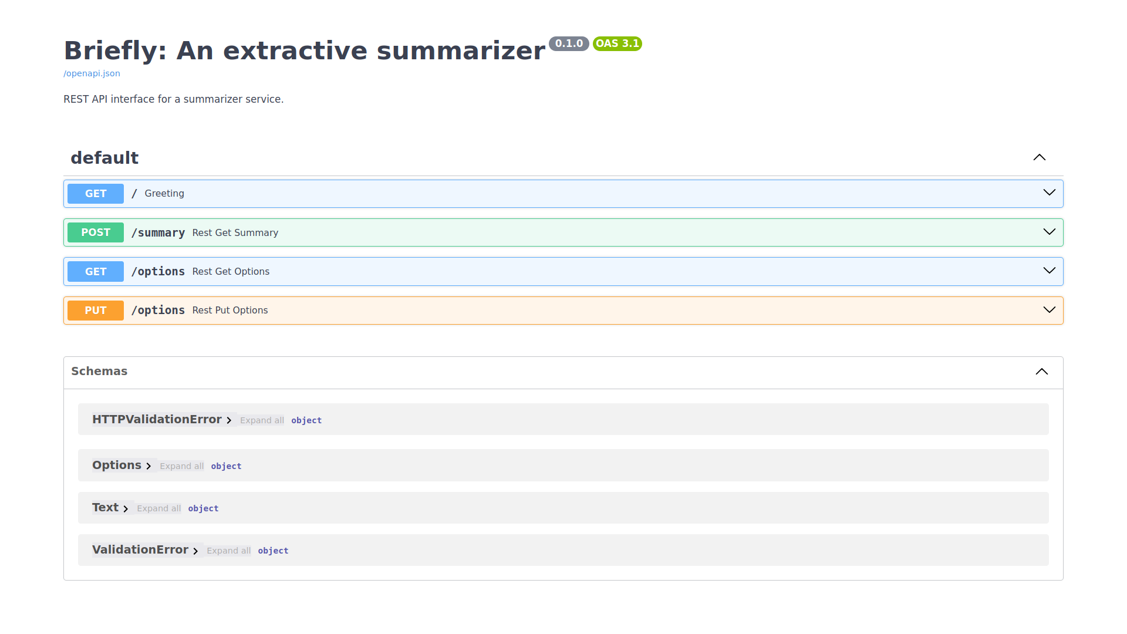Click the PUT method badge for /options
The image size is (1127, 634).
[x=96, y=311]
